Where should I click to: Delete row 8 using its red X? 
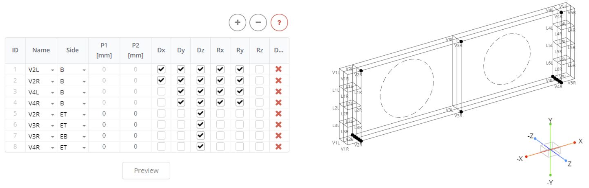point(279,147)
